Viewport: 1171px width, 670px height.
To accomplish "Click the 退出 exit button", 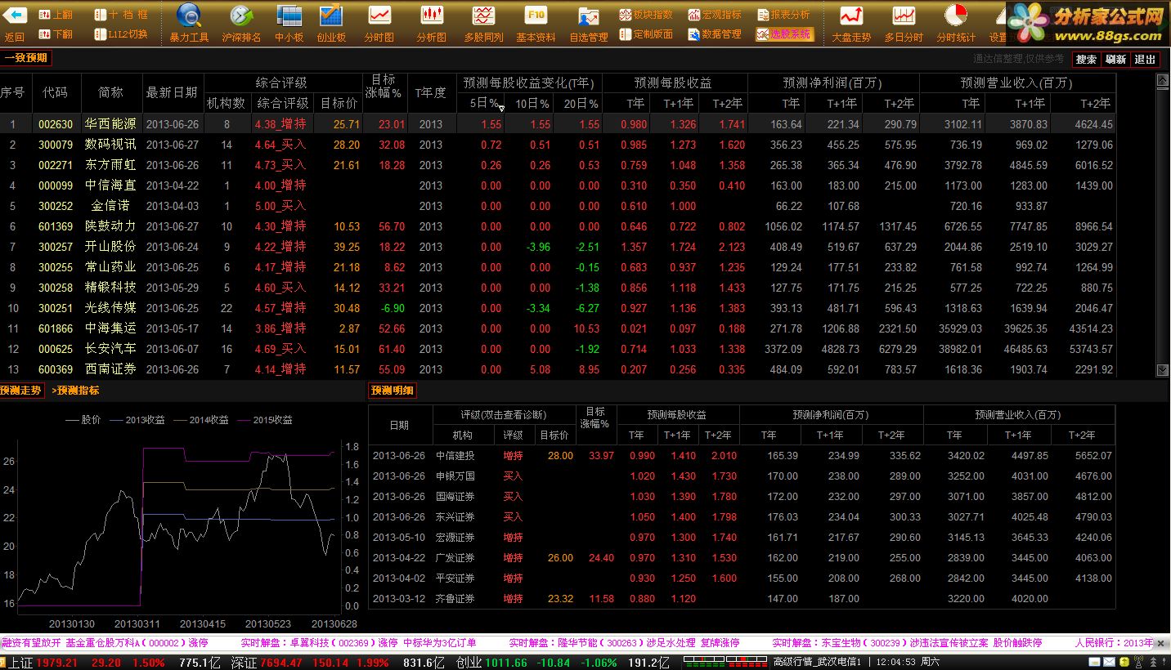I will pos(1145,60).
